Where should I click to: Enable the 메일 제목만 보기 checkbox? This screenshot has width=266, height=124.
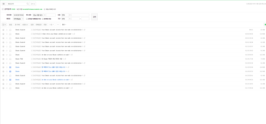tap(45, 9)
